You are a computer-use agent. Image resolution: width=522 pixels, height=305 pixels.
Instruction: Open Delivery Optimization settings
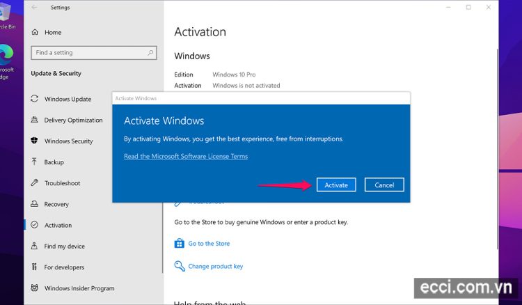(74, 120)
